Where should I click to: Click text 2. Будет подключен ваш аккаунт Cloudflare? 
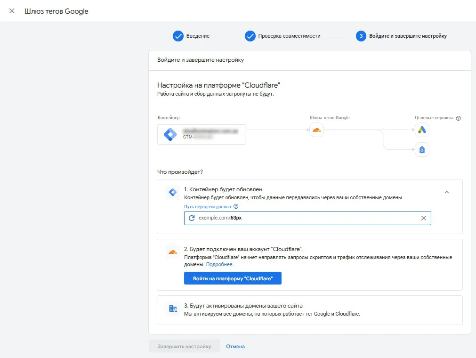tap(243, 249)
